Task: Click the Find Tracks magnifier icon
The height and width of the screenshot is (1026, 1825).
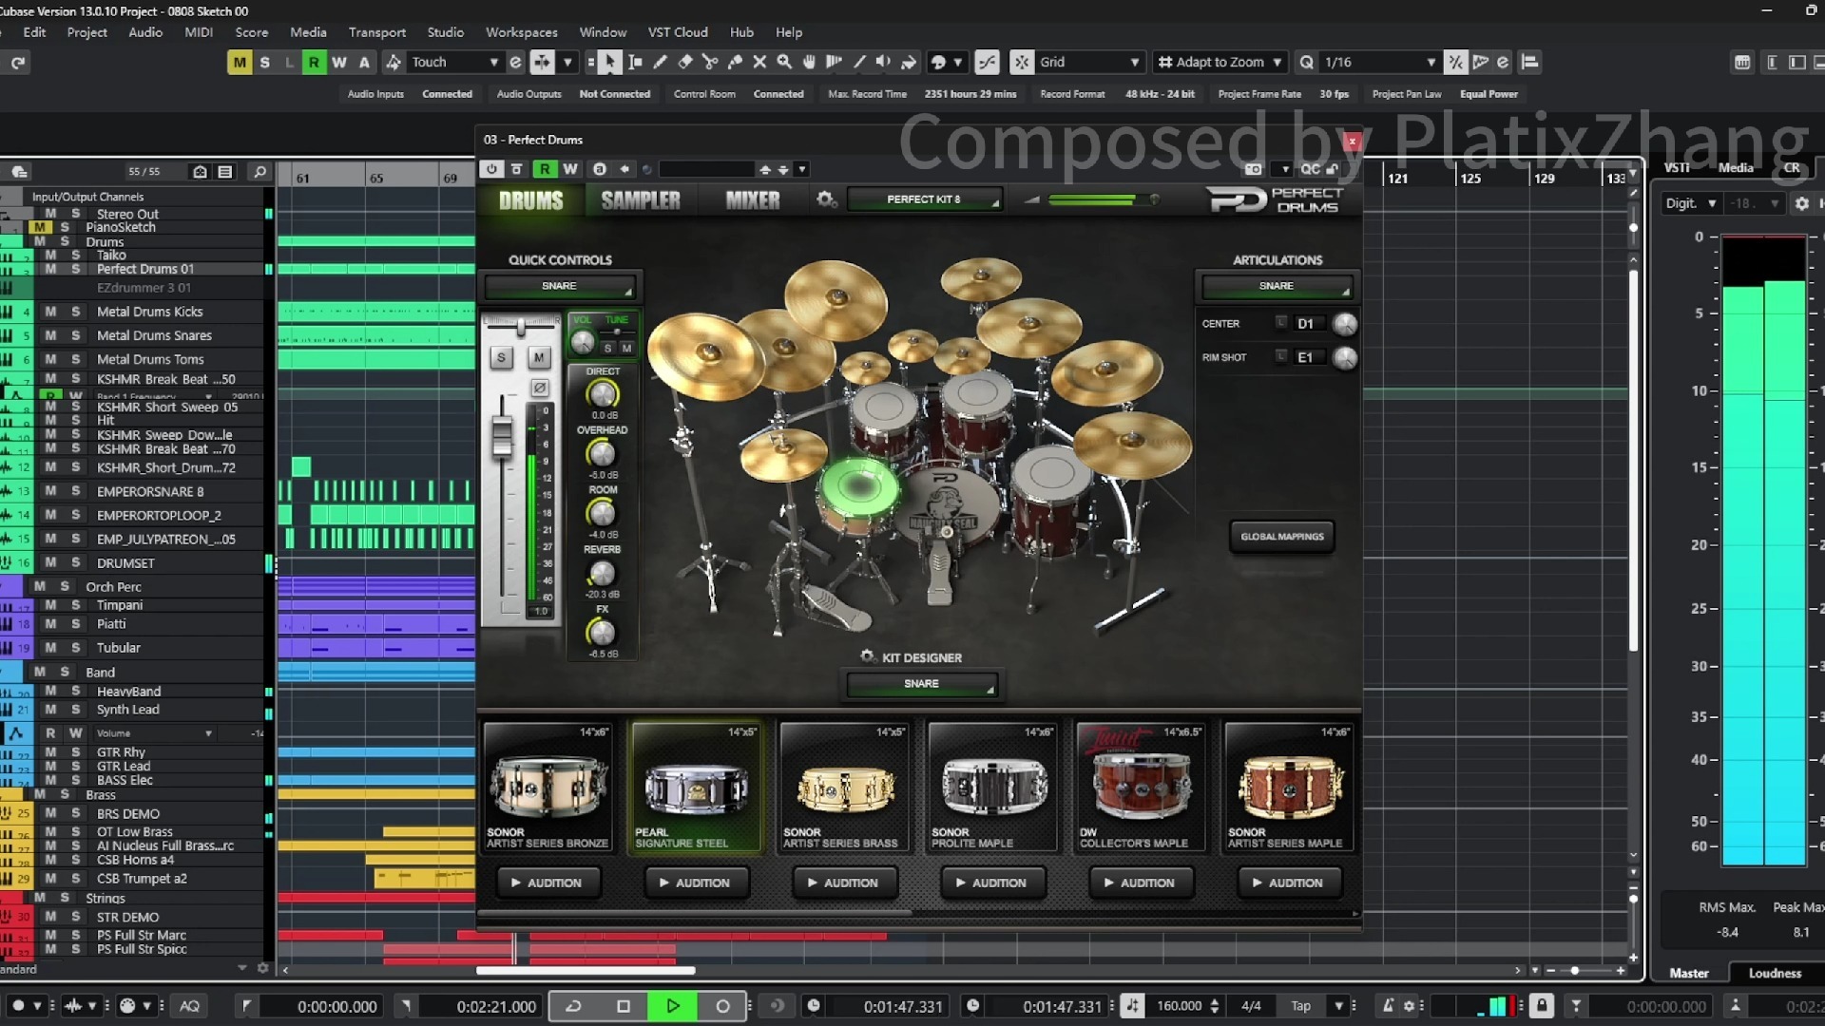Action: [259, 172]
